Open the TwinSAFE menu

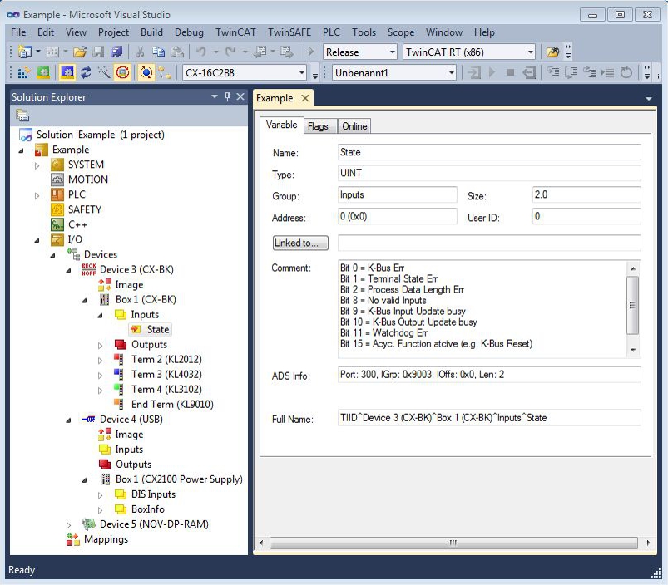point(289,32)
